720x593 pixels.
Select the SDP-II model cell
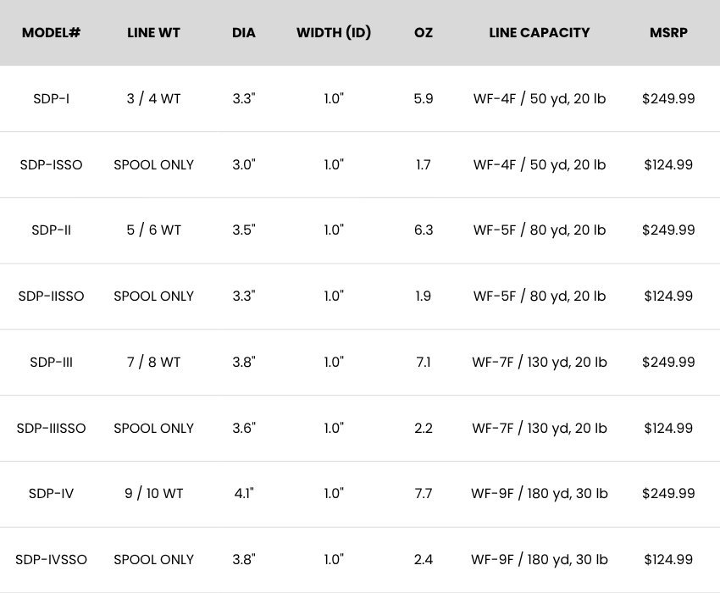pos(51,230)
